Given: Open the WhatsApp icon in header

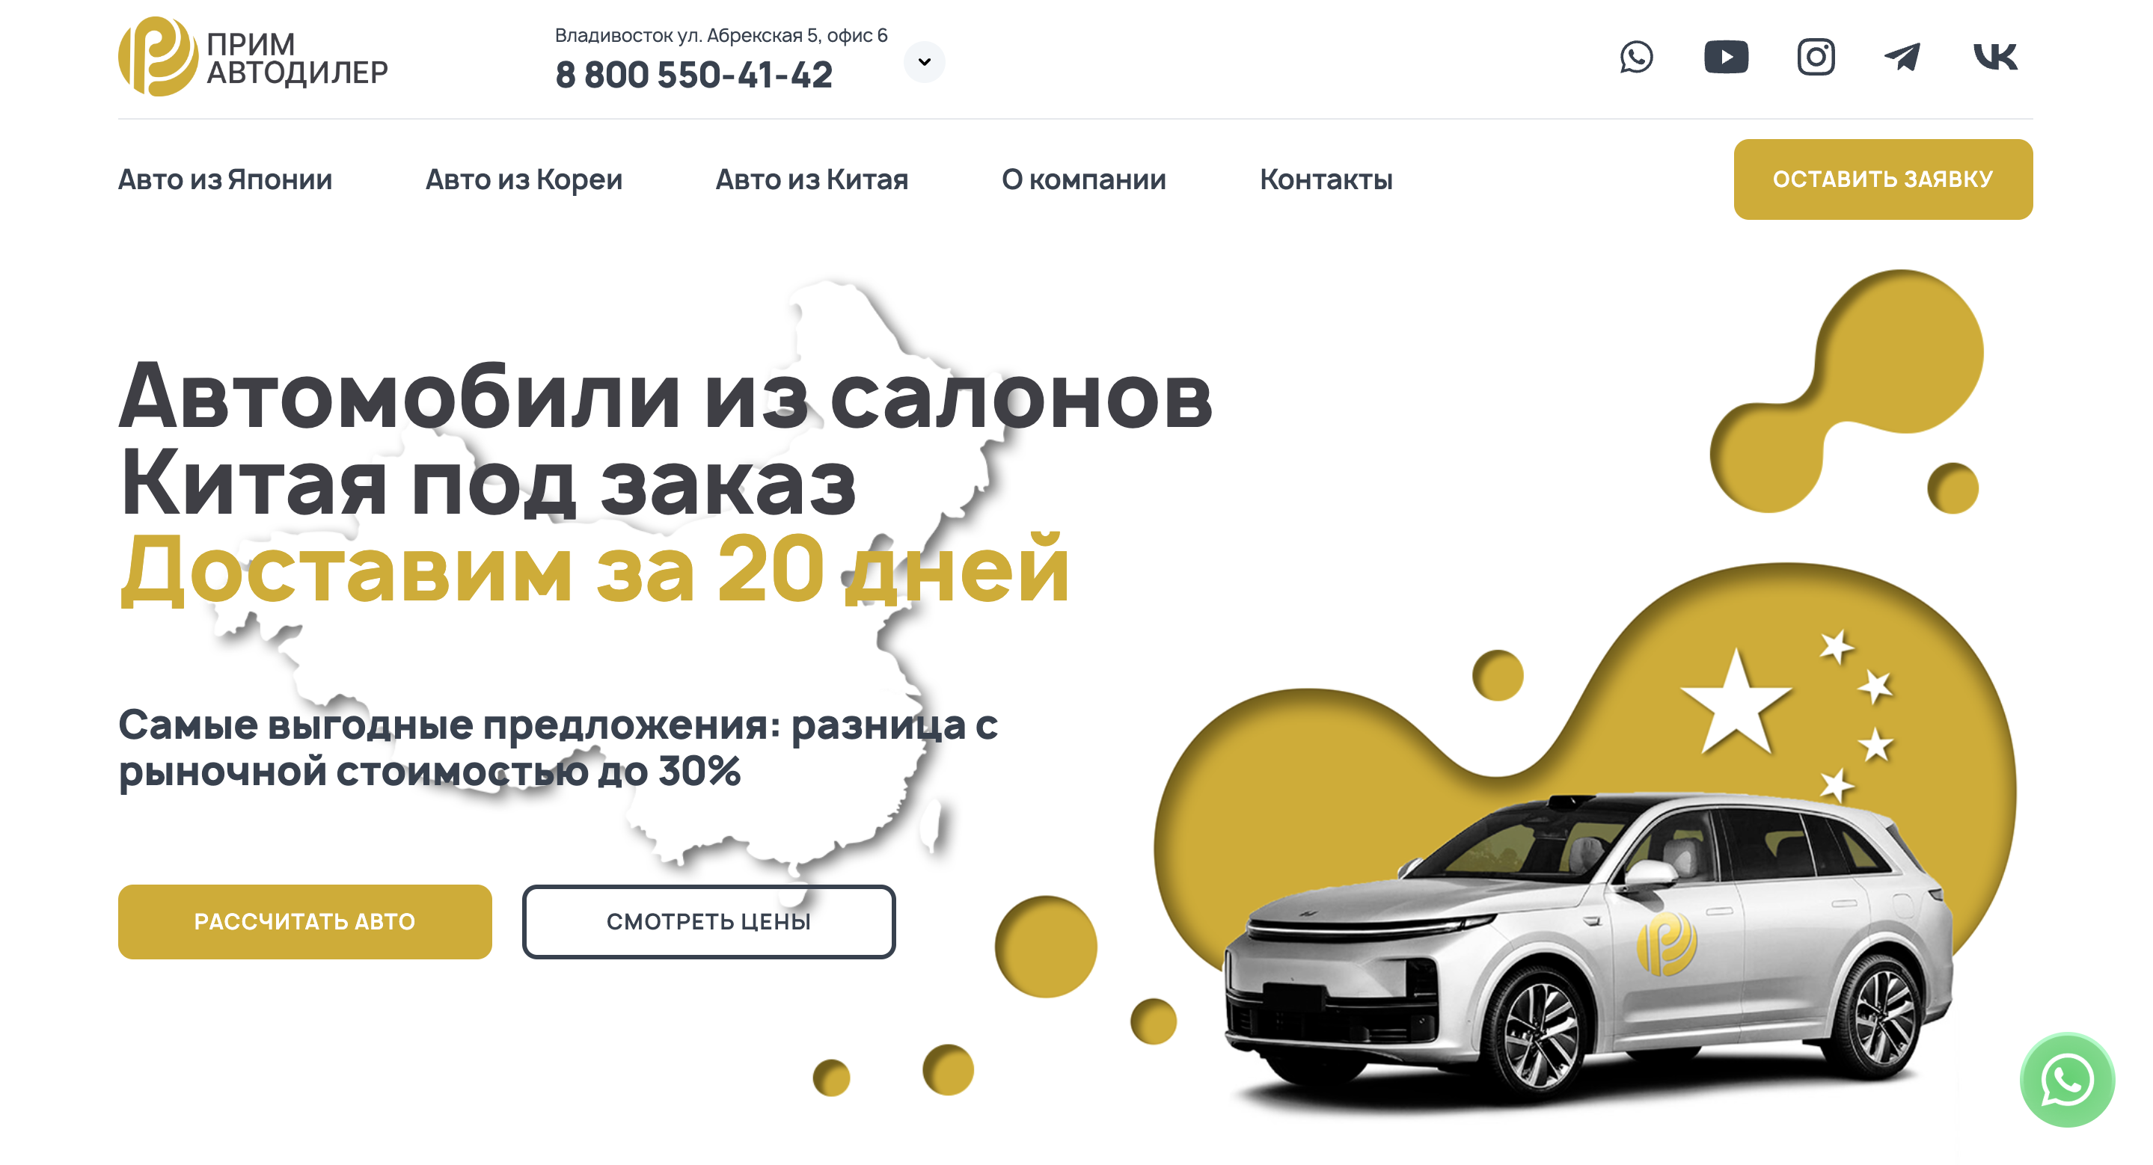Looking at the screenshot, I should click(x=1635, y=57).
